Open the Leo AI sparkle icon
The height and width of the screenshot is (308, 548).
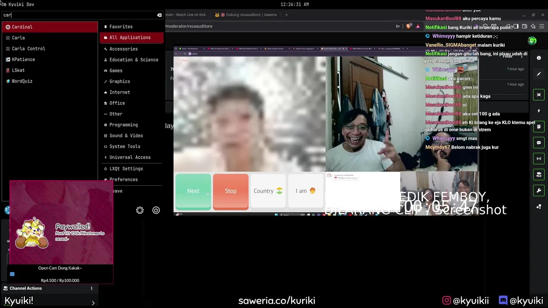pyautogui.click(x=533, y=26)
